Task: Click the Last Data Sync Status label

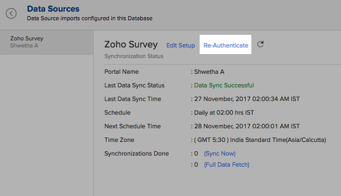Action: point(134,85)
